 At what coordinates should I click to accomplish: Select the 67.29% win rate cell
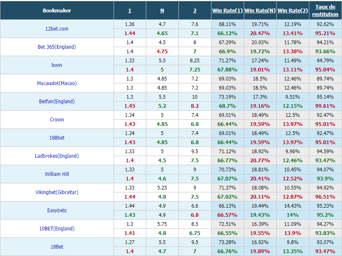point(227,42)
